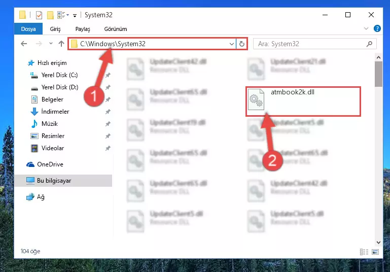Image resolution: width=390 pixels, height=272 pixels.
Task: Click the pin icon beside Müzik
Action: 108,124
